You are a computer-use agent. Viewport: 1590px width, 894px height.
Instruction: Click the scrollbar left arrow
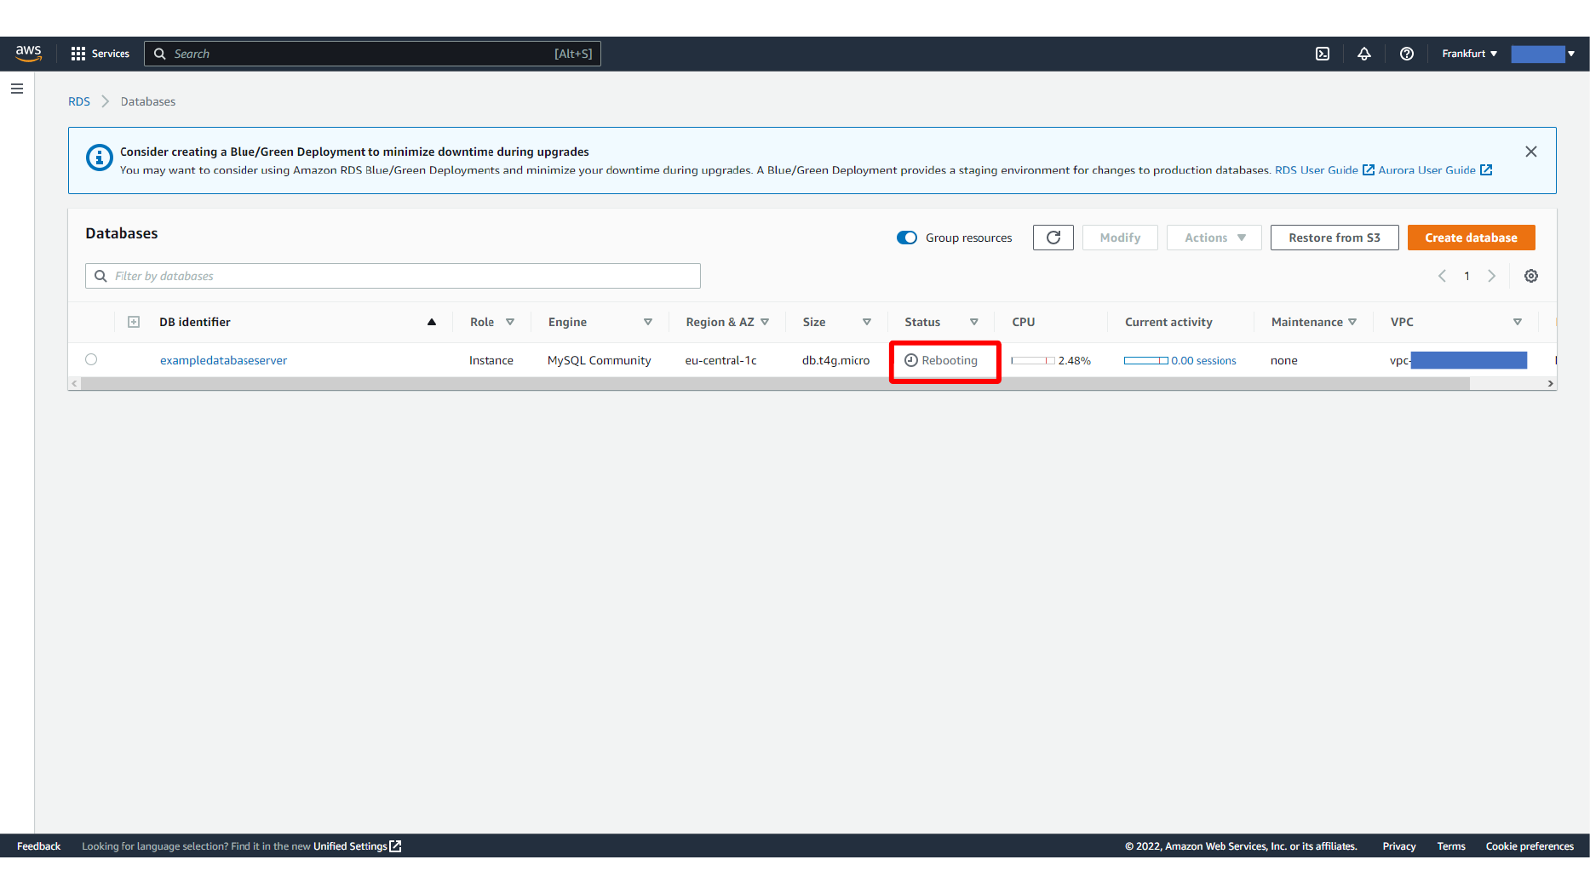click(x=75, y=384)
